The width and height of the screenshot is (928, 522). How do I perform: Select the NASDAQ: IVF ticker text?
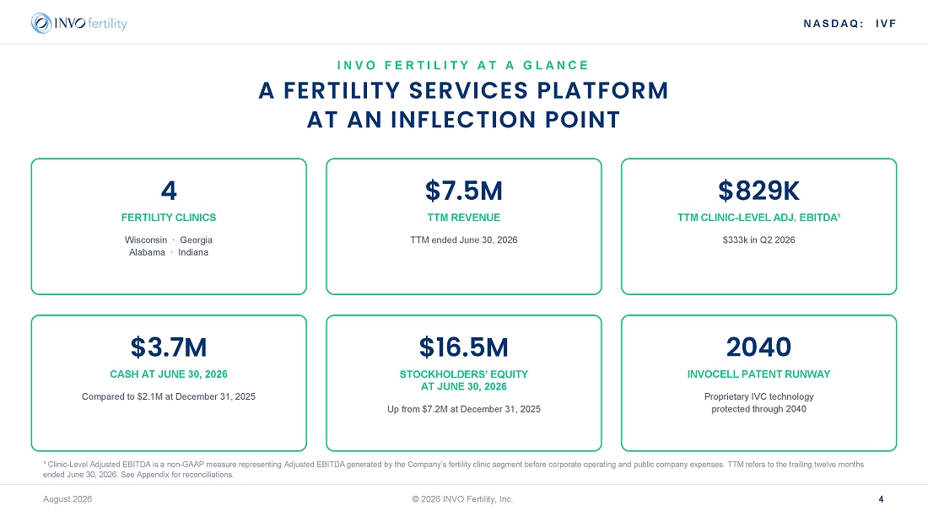(850, 24)
